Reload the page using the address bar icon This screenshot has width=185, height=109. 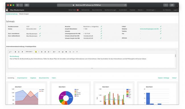click(x=125, y=5)
